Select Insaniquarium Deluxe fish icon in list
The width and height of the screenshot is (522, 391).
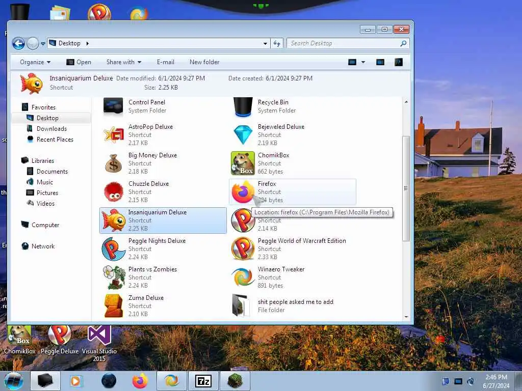tap(113, 220)
